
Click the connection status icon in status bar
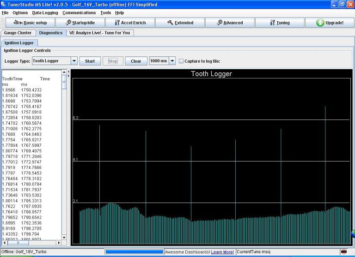(x=343, y=252)
